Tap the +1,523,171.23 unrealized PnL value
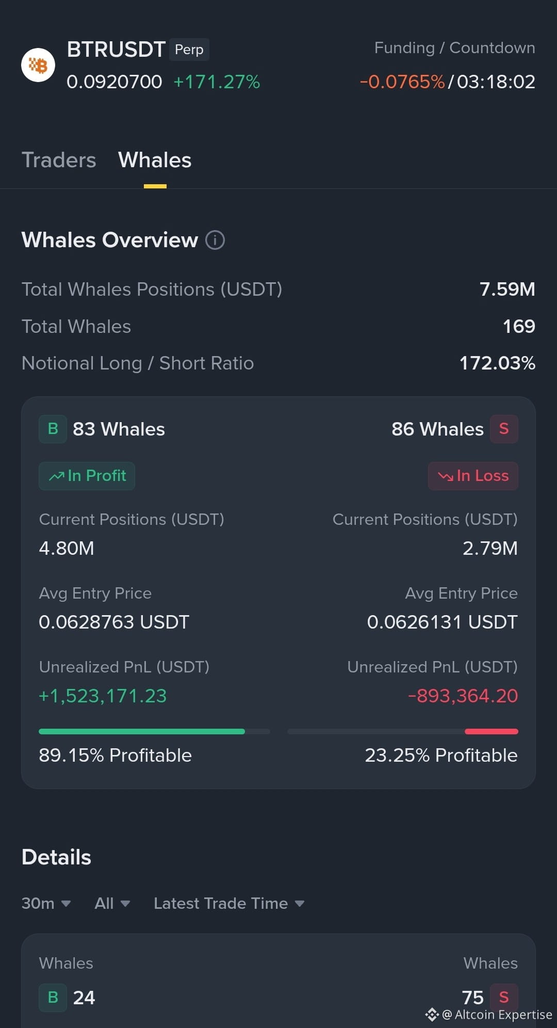Image resolution: width=557 pixels, height=1028 pixels. (x=103, y=696)
